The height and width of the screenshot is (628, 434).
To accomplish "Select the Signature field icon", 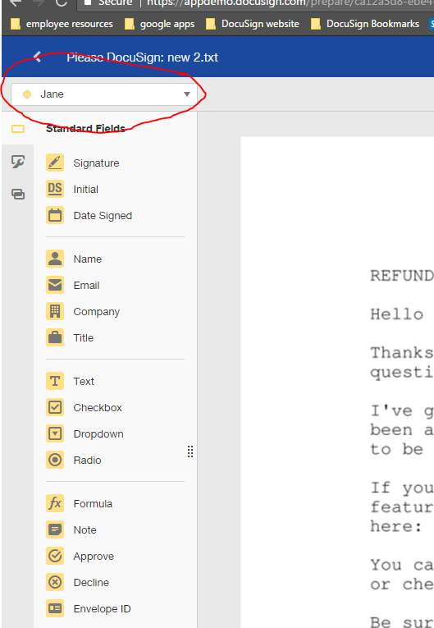I will point(55,163).
